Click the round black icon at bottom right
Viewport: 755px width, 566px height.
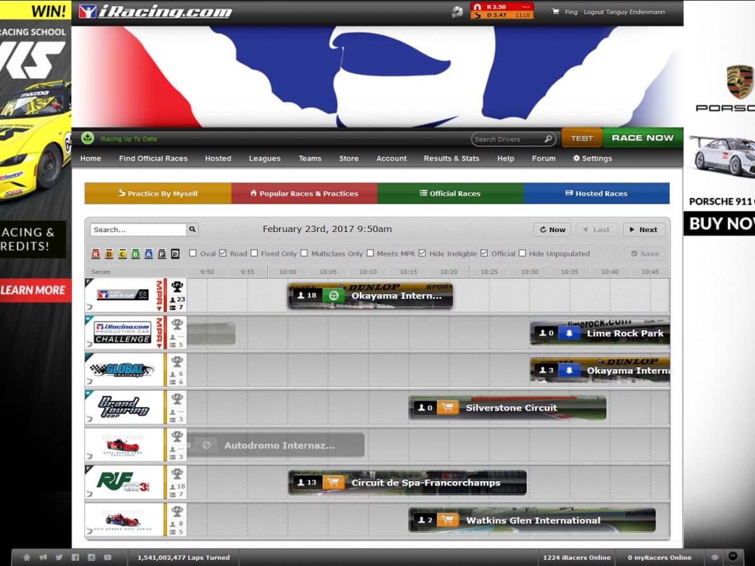732,557
